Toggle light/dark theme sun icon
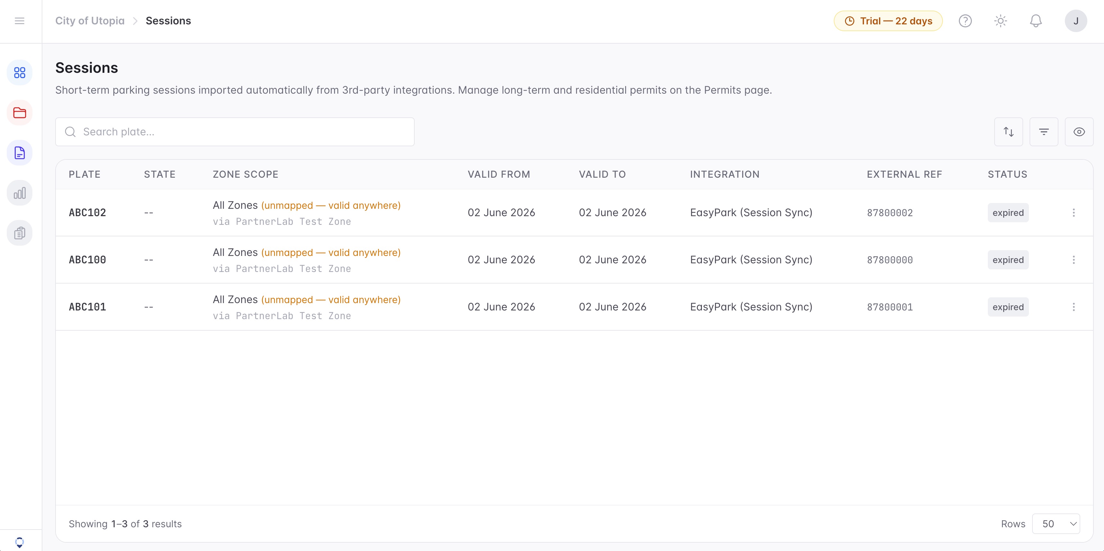The image size is (1104, 551). [1001, 21]
